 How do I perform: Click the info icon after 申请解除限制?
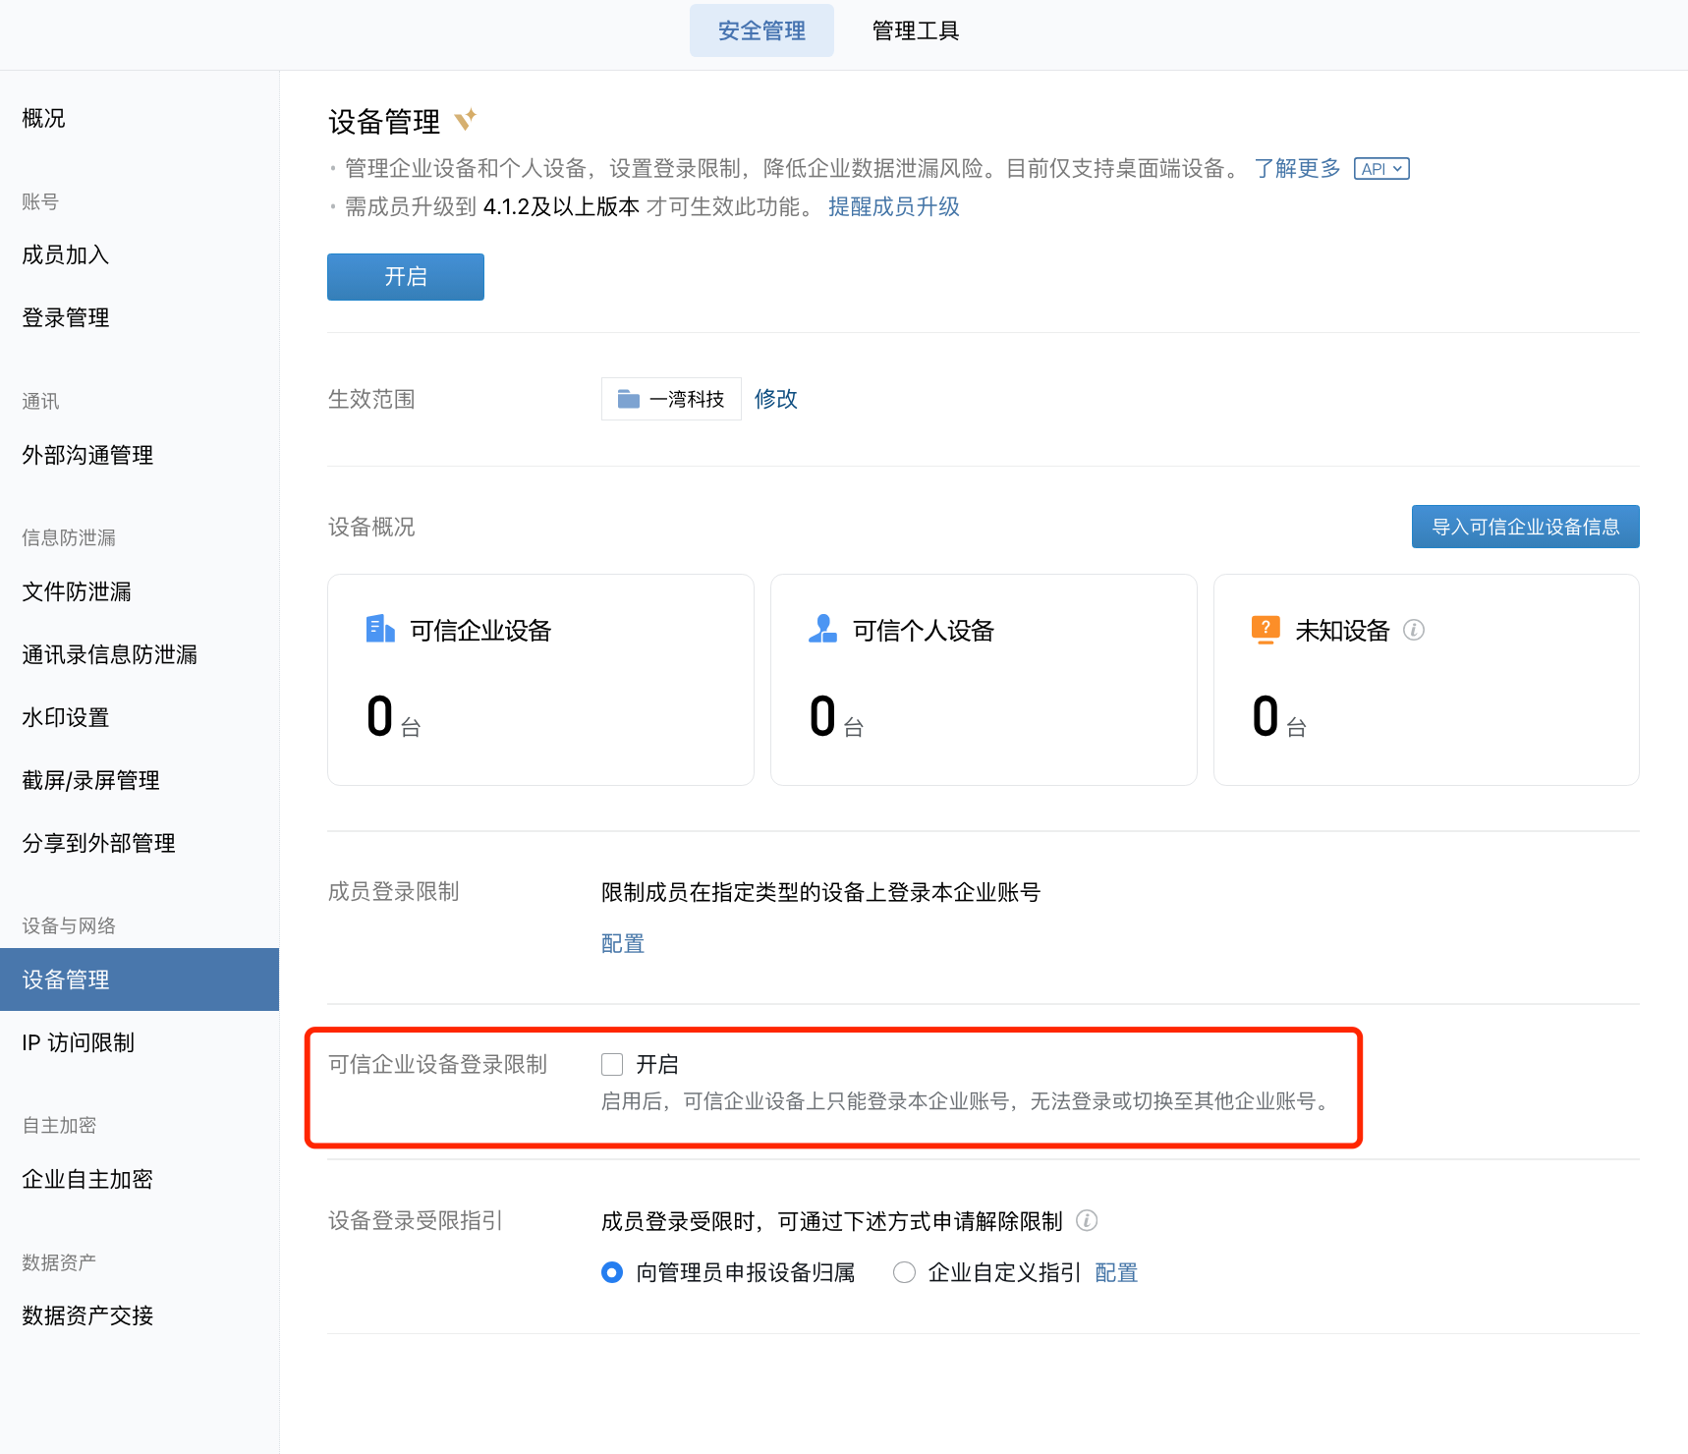point(1087,1220)
